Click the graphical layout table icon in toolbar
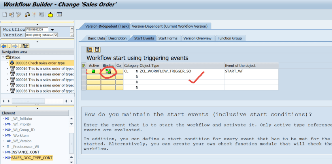 pyautogui.click(x=60, y=15)
